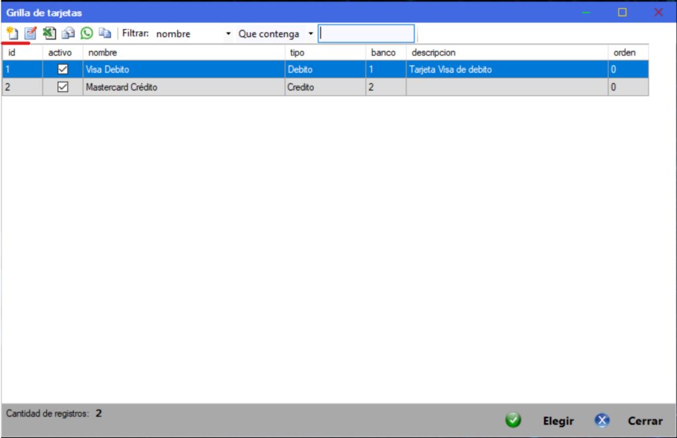Create a new card record
This screenshot has height=438, width=677.
coord(13,33)
